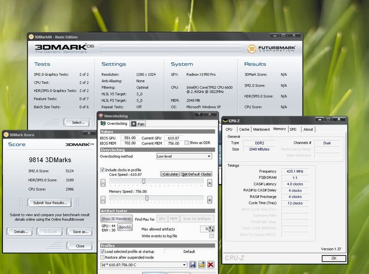Click Save as... in score window
Viewport: 369px width, 274px height.
click(x=80, y=232)
